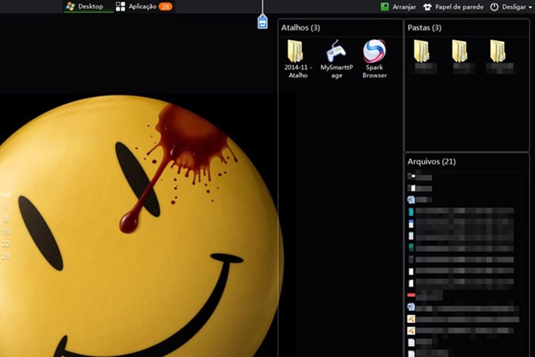Screen dimensions: 535x357
Task: Click the green Arranjar icon
Action: click(x=385, y=7)
